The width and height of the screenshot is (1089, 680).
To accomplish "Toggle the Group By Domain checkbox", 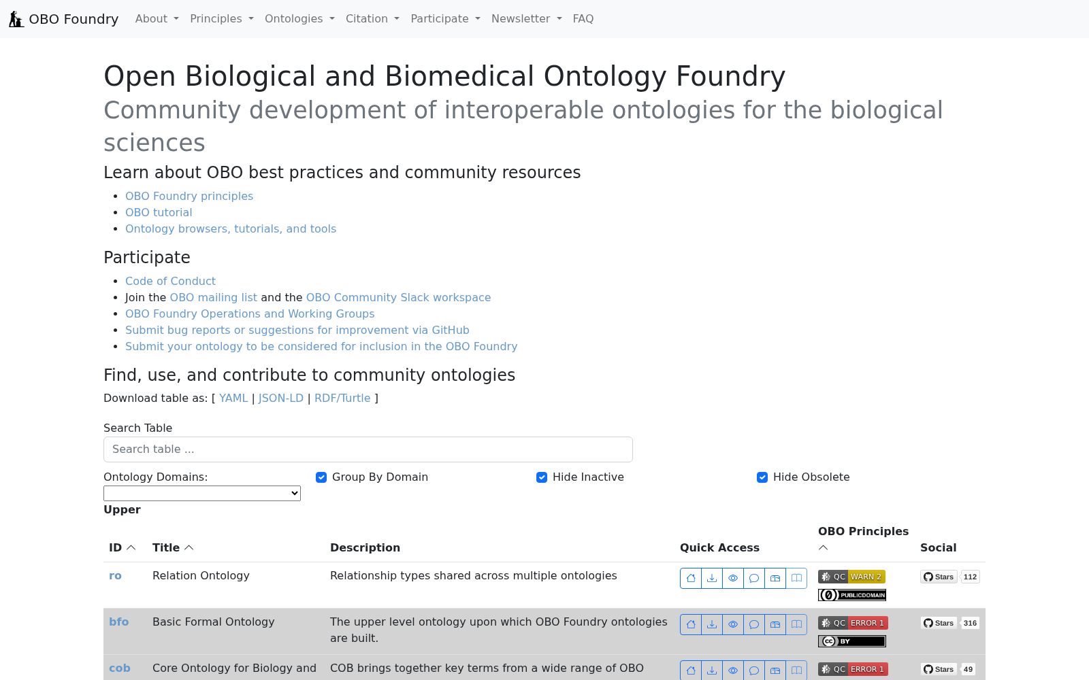I will (x=321, y=477).
